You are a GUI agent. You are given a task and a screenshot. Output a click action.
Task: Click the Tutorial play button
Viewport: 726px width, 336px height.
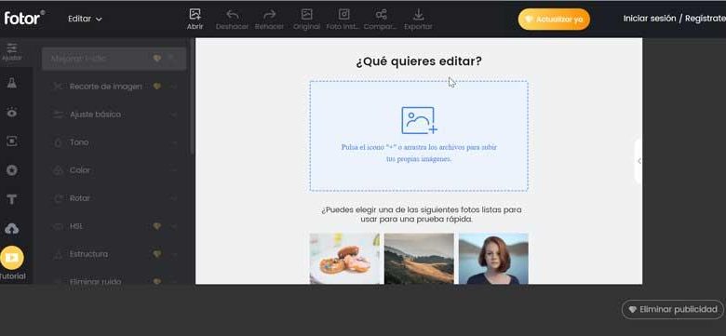12,258
